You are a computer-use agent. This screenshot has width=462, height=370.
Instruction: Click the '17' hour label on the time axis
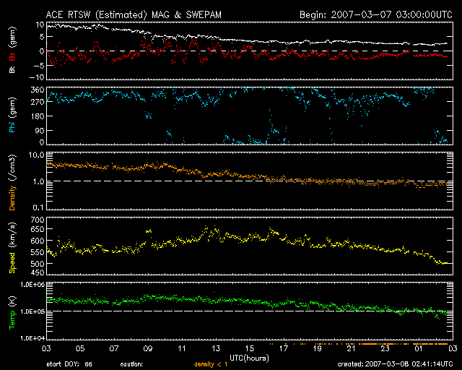point(284,348)
